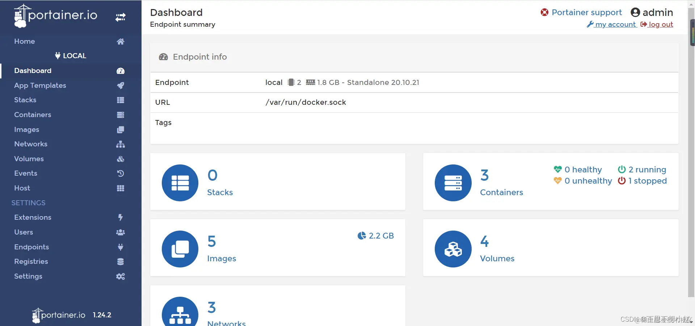
Task: Open the Home menu item
Action: [x=25, y=41]
